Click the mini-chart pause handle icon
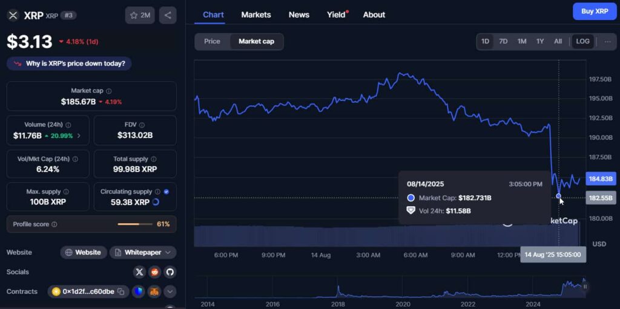620x309 pixels. click(585, 287)
